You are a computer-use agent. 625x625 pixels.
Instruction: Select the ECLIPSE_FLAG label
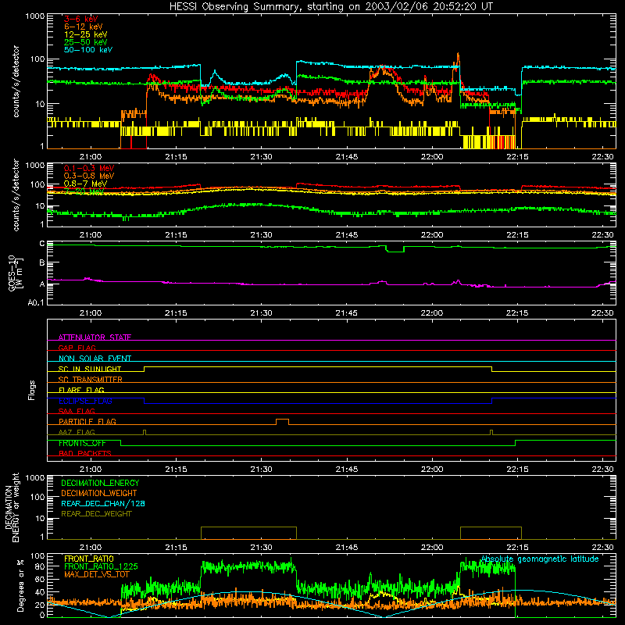coord(85,401)
